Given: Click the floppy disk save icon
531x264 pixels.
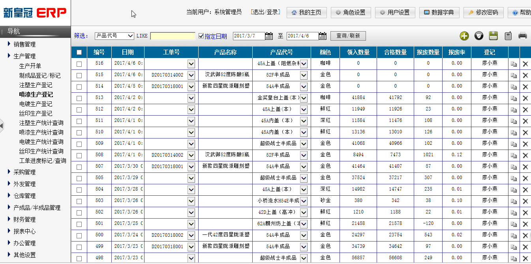Looking at the screenshot, I should point(493,36).
